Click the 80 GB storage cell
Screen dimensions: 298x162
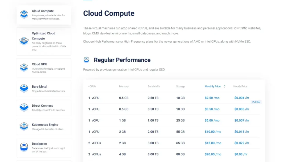point(180,154)
